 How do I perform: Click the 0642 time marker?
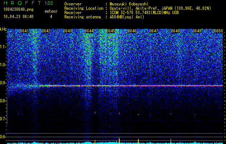[x=46, y=31]
